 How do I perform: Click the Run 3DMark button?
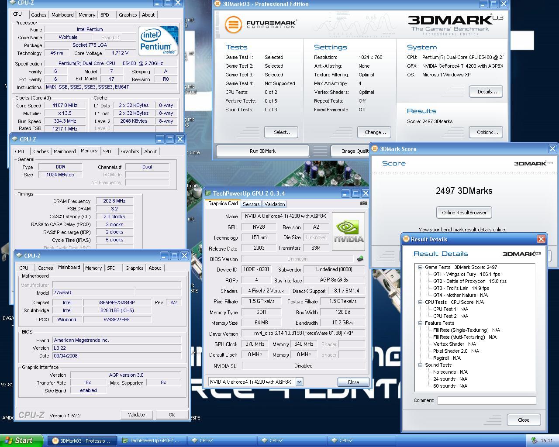[262, 151]
